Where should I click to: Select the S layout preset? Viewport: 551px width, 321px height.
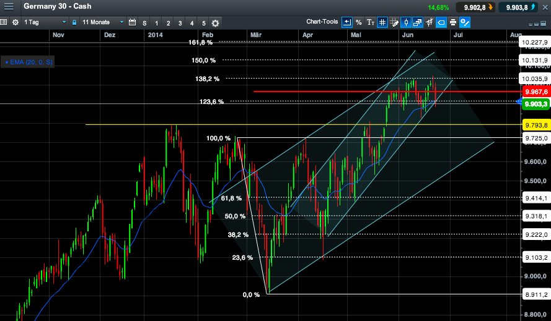tap(144, 23)
